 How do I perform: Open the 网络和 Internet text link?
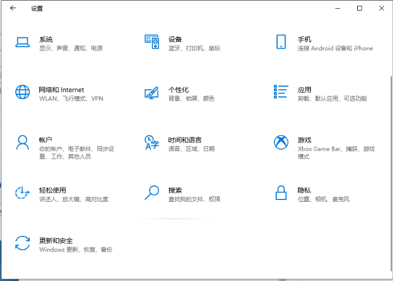62,90
